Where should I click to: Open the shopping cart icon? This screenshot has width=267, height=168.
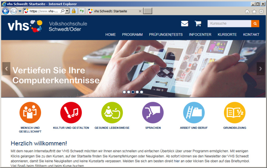click(198, 24)
